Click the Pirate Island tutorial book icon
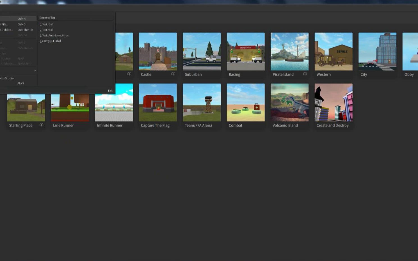 point(305,74)
